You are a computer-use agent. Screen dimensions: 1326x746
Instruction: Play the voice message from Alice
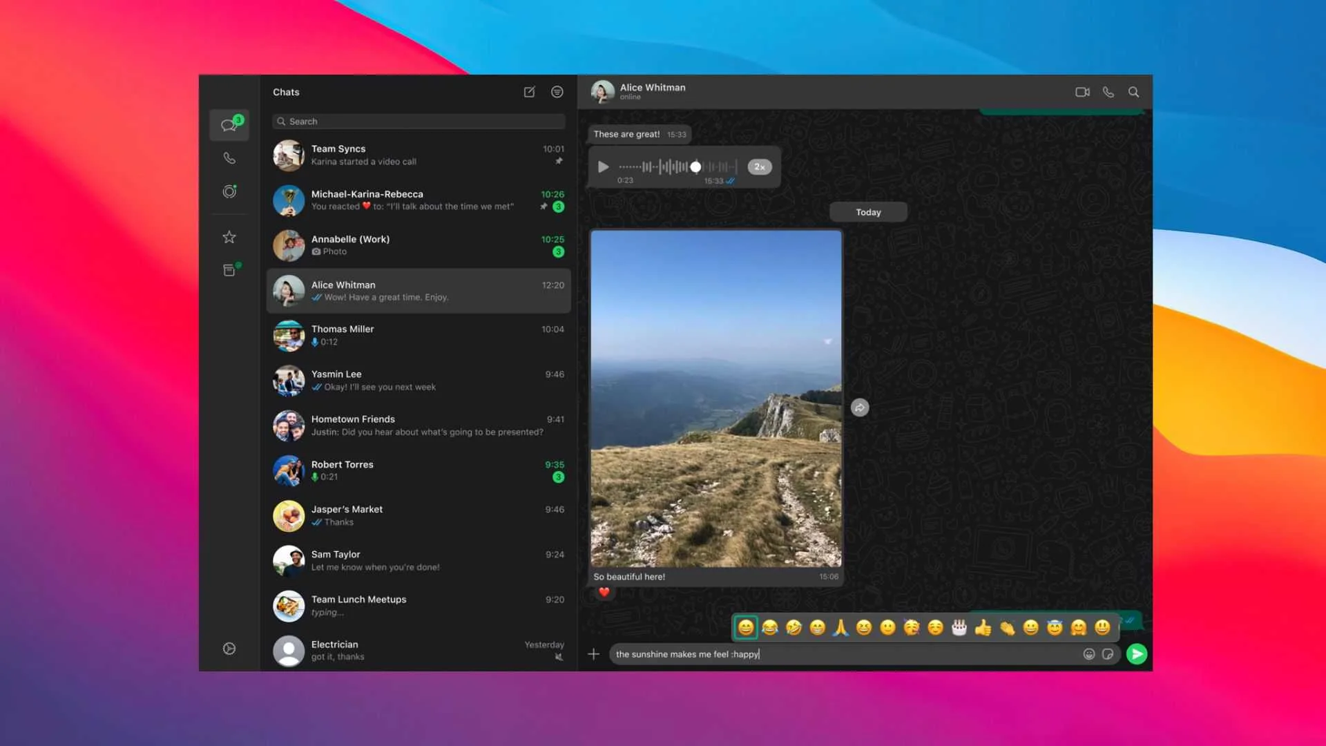pos(603,166)
